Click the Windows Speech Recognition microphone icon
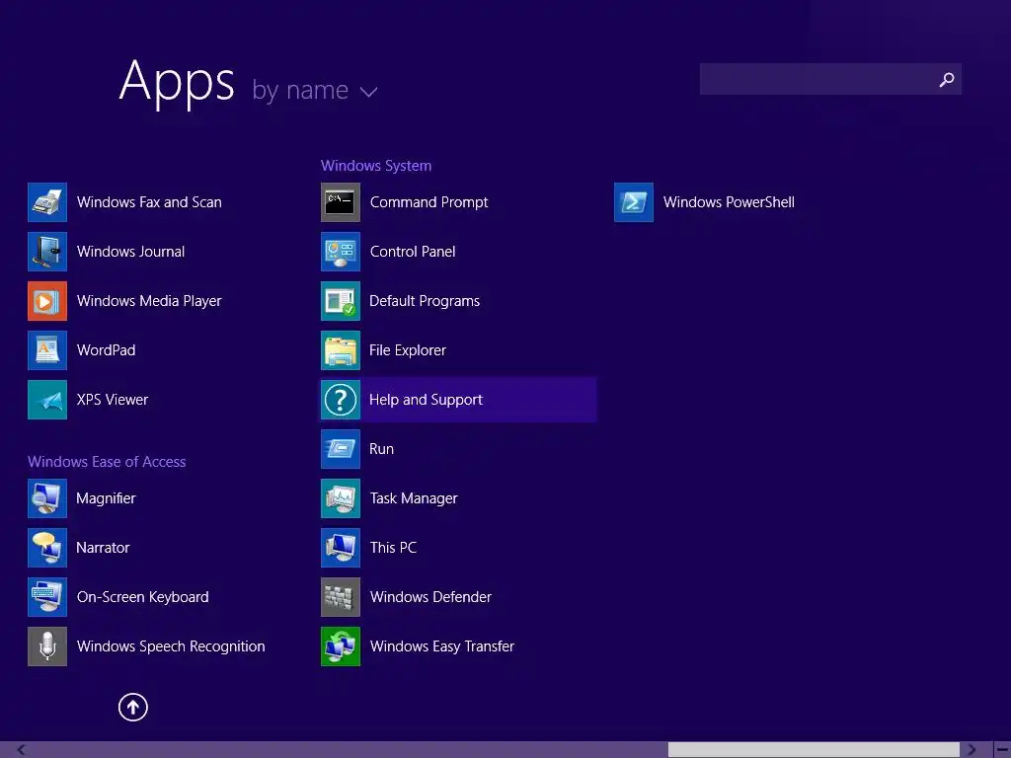Image resolution: width=1011 pixels, height=758 pixels. [x=47, y=646]
